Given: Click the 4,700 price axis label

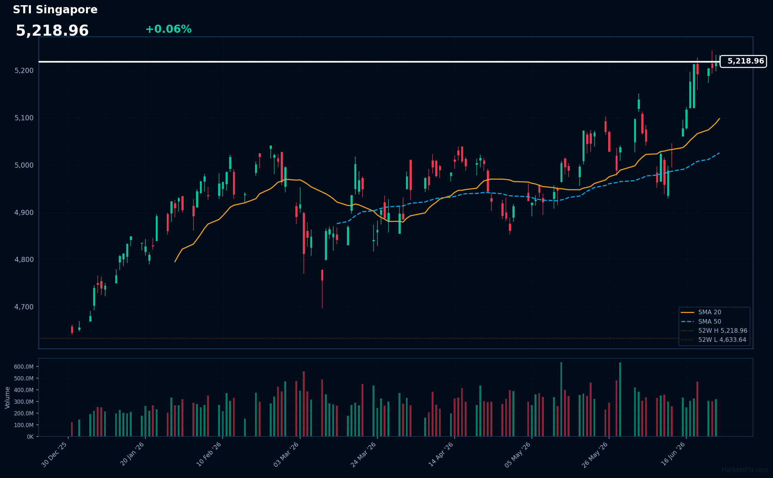Looking at the screenshot, I should [24, 307].
